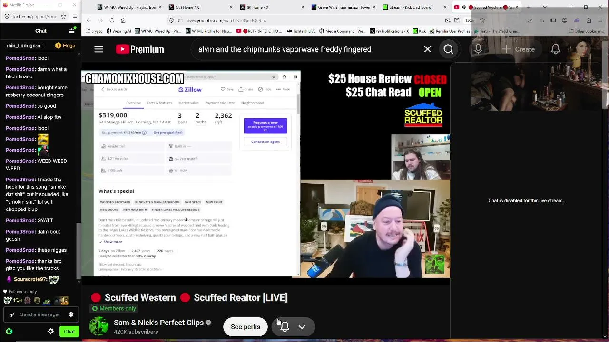
Task: Switch to Grave With Transmission Tower tab
Action: (341, 7)
